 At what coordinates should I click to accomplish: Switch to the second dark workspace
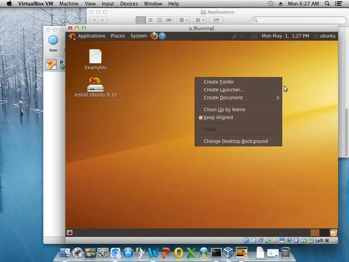click(x=324, y=233)
